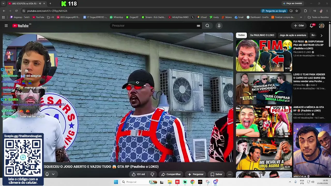The width and height of the screenshot is (331, 186).
Task: Dislike the video
Action: click(152, 174)
